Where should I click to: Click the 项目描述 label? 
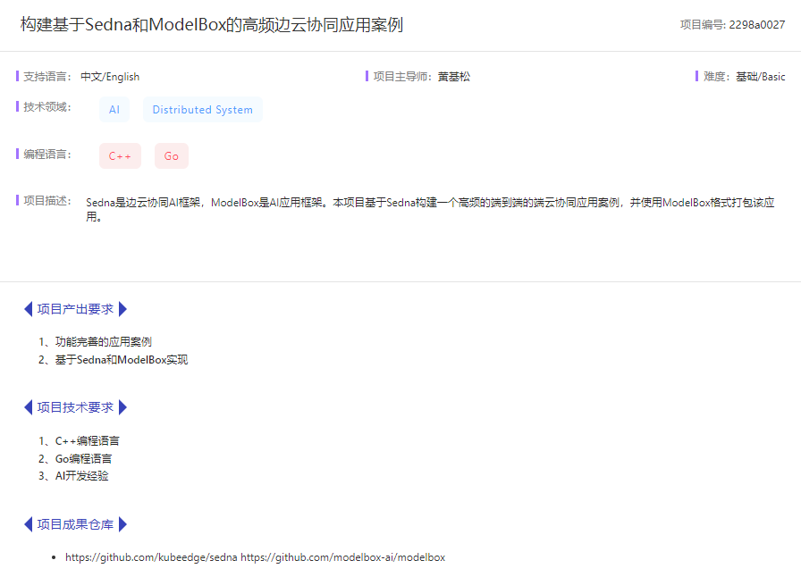[x=47, y=201]
